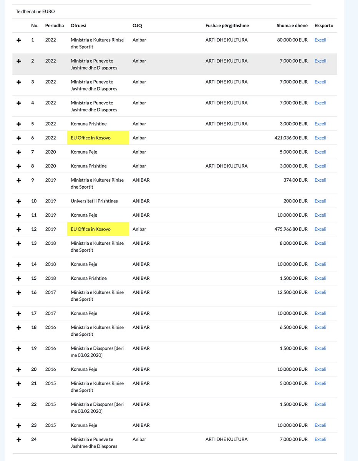Expand row 19 plus icon
The image size is (358, 461).
(19, 349)
